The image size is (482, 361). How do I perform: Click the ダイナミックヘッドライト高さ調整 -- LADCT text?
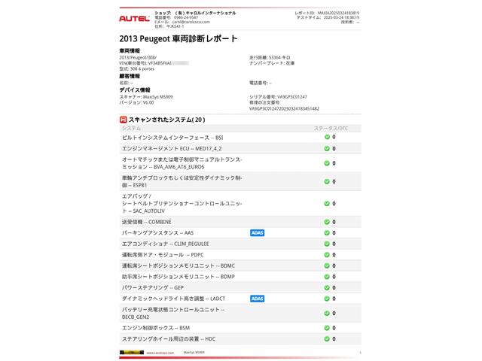click(x=174, y=299)
